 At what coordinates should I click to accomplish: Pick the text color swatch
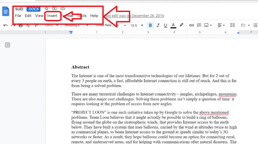click(x=173, y=25)
